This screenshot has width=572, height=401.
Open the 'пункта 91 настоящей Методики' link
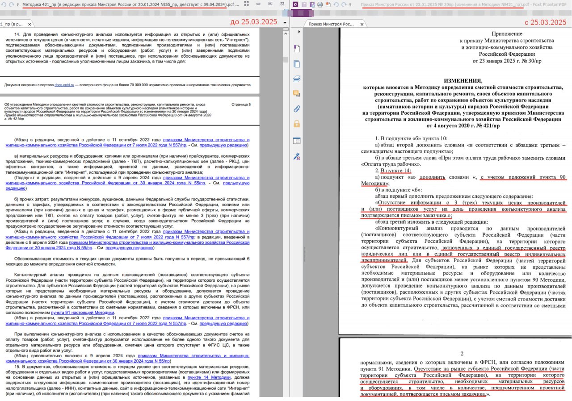click(82, 312)
